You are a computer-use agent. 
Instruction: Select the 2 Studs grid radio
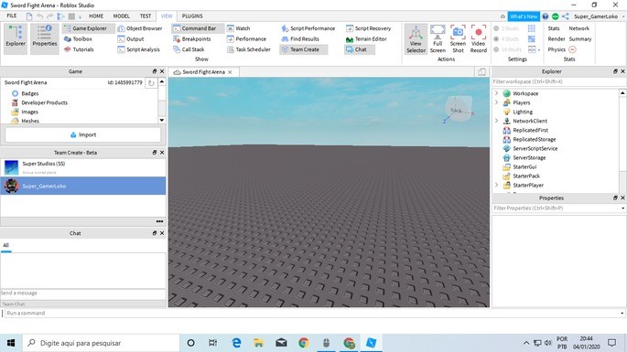coord(496,28)
